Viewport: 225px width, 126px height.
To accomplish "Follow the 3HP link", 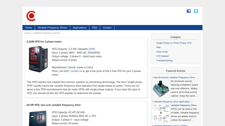I will click(92, 49).
